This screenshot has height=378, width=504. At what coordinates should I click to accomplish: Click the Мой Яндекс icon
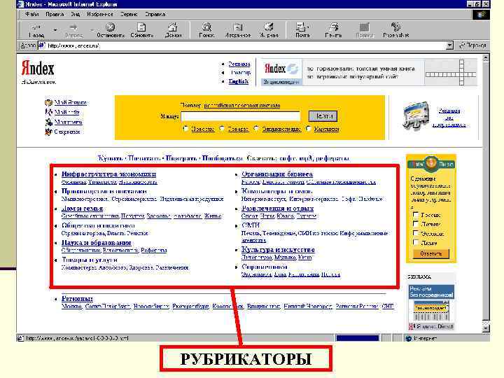tap(48, 102)
